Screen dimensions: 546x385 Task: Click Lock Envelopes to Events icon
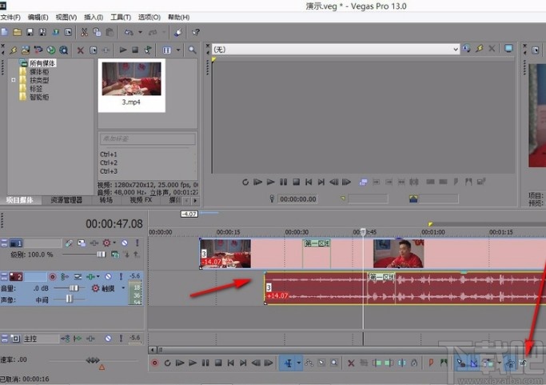click(x=510, y=363)
